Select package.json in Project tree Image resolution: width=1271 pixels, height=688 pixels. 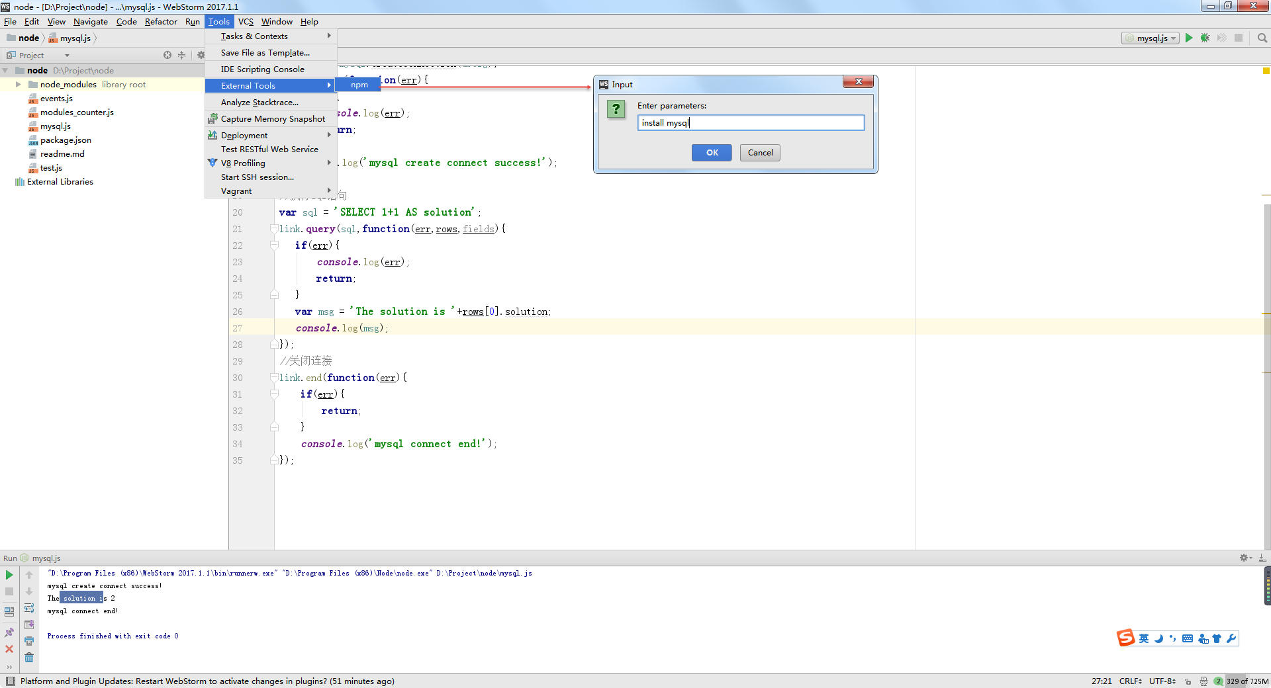66,140
